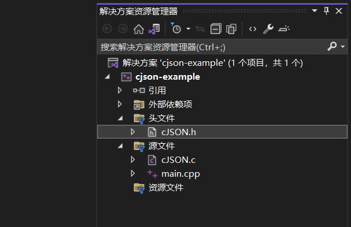This screenshot has width=351, height=227.
Task: Open dropdown arrow beside pending changes filter
Action: click(189, 29)
